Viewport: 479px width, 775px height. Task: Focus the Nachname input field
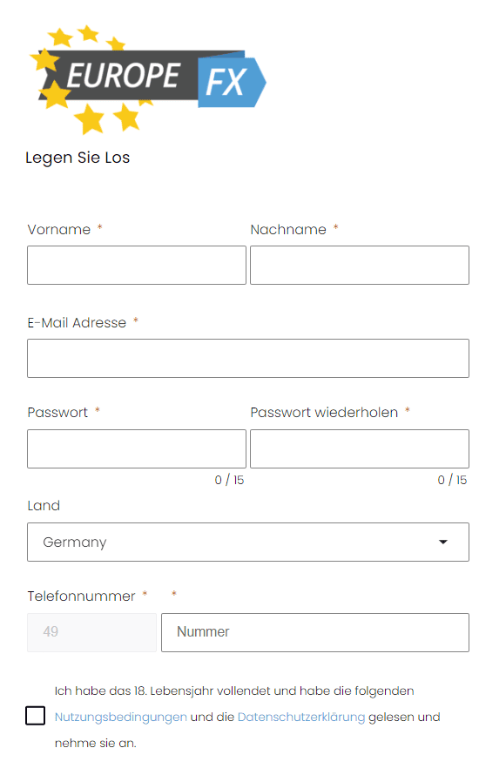click(360, 265)
